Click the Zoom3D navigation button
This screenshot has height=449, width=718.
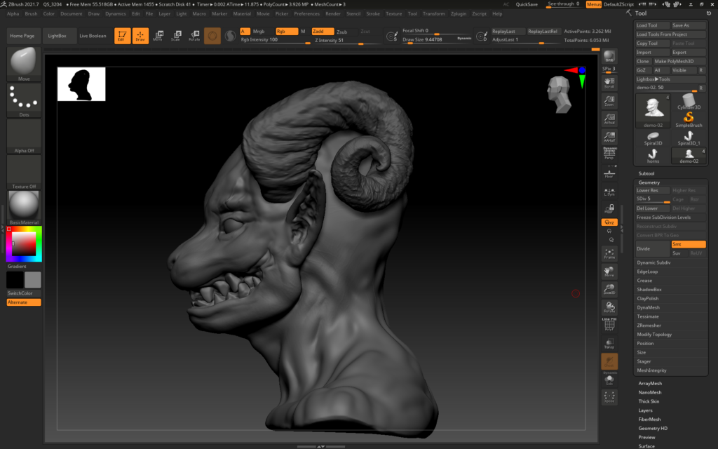pyautogui.click(x=609, y=290)
